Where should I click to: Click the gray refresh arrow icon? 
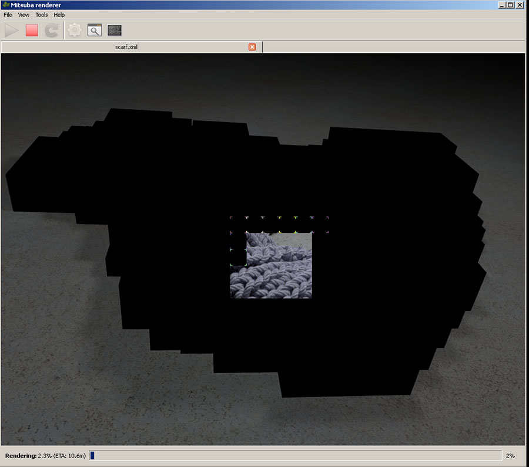point(52,31)
